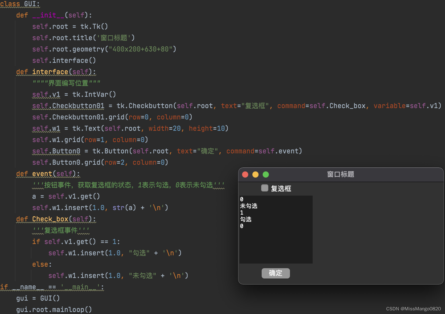
Task: Toggle the 复选框 checkbox
Action: tap(265, 188)
